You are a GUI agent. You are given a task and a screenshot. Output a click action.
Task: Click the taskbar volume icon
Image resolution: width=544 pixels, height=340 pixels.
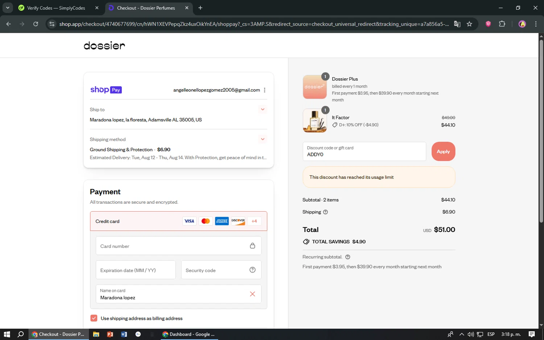point(471,334)
